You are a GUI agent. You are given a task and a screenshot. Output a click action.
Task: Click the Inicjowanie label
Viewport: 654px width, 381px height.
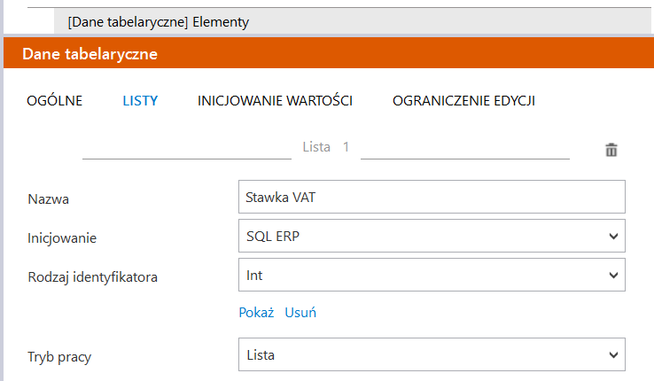coord(62,238)
